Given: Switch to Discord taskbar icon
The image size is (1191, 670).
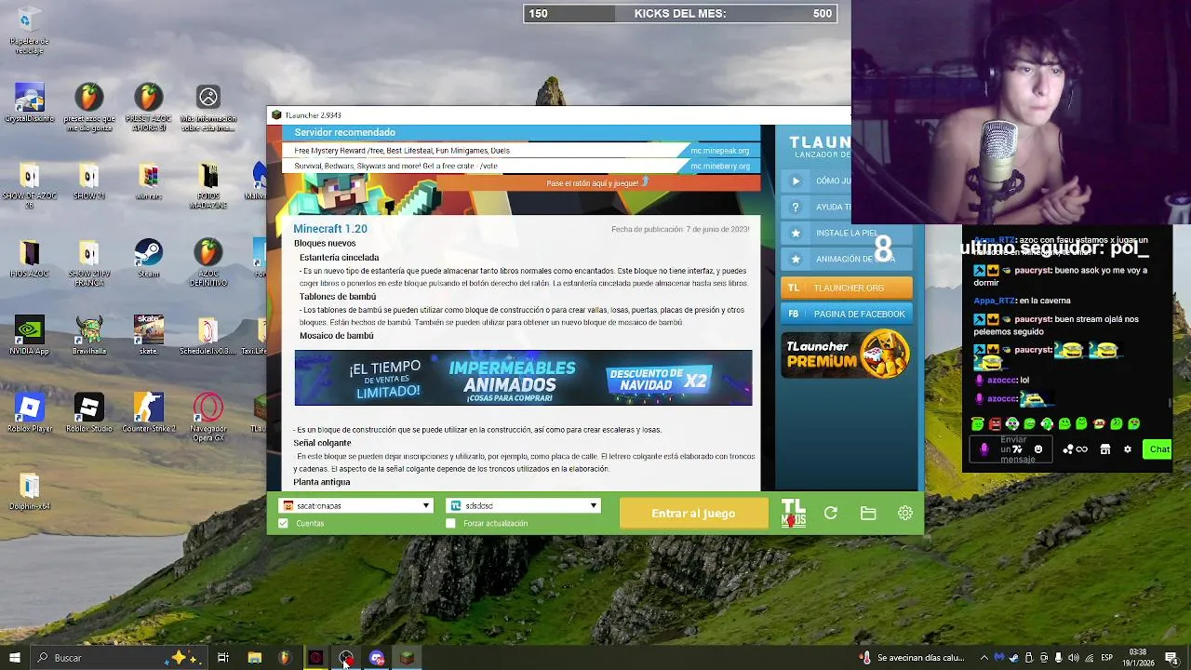Looking at the screenshot, I should click(377, 658).
